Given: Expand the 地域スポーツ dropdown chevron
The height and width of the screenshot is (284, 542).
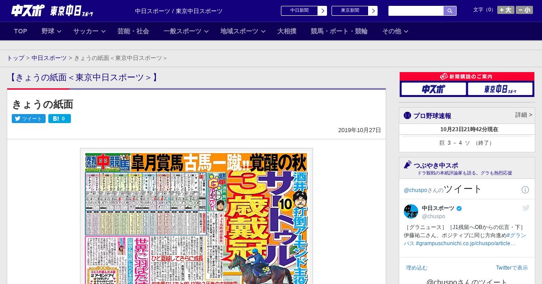Looking at the screenshot, I should (x=263, y=32).
